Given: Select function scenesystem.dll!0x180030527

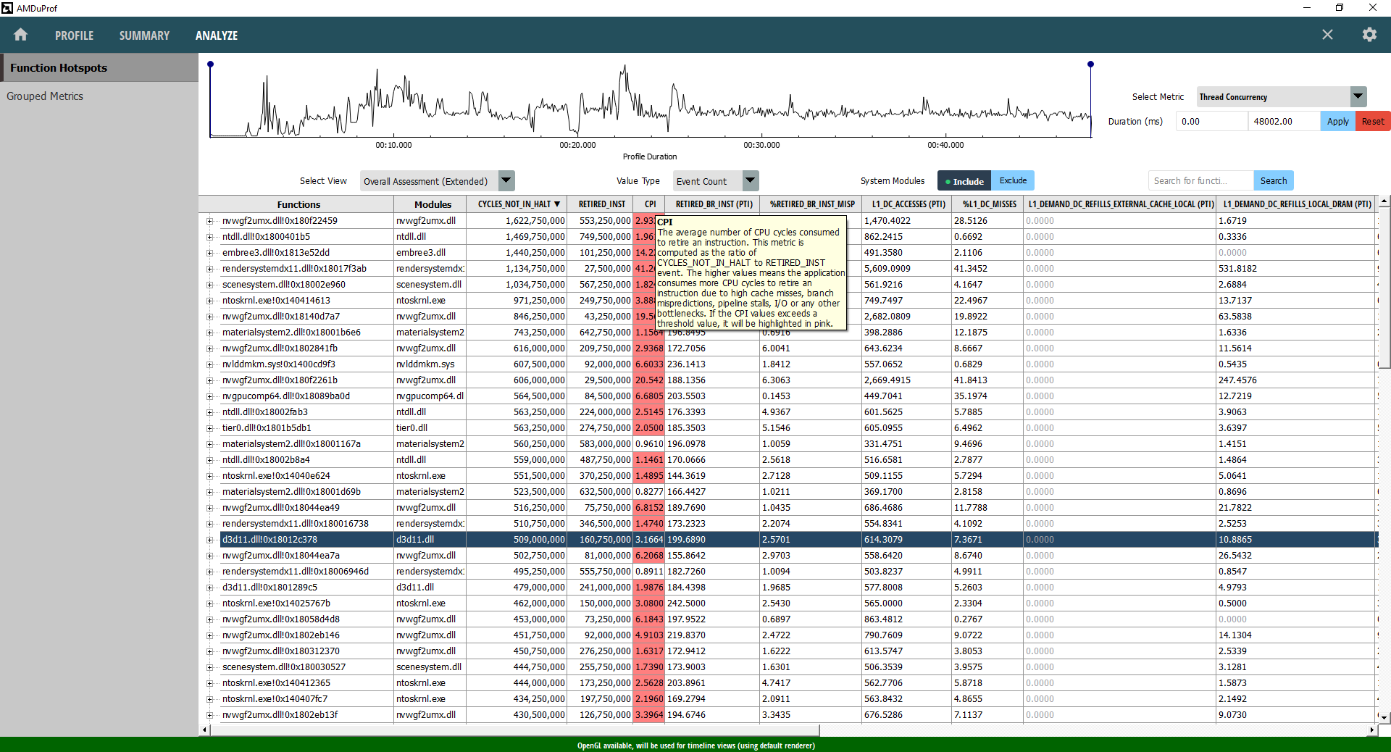Looking at the screenshot, I should coord(284,667).
